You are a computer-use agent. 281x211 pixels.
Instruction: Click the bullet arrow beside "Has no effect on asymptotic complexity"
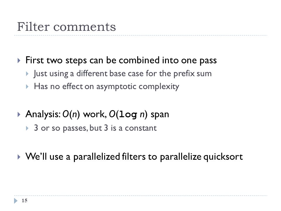point(27,87)
